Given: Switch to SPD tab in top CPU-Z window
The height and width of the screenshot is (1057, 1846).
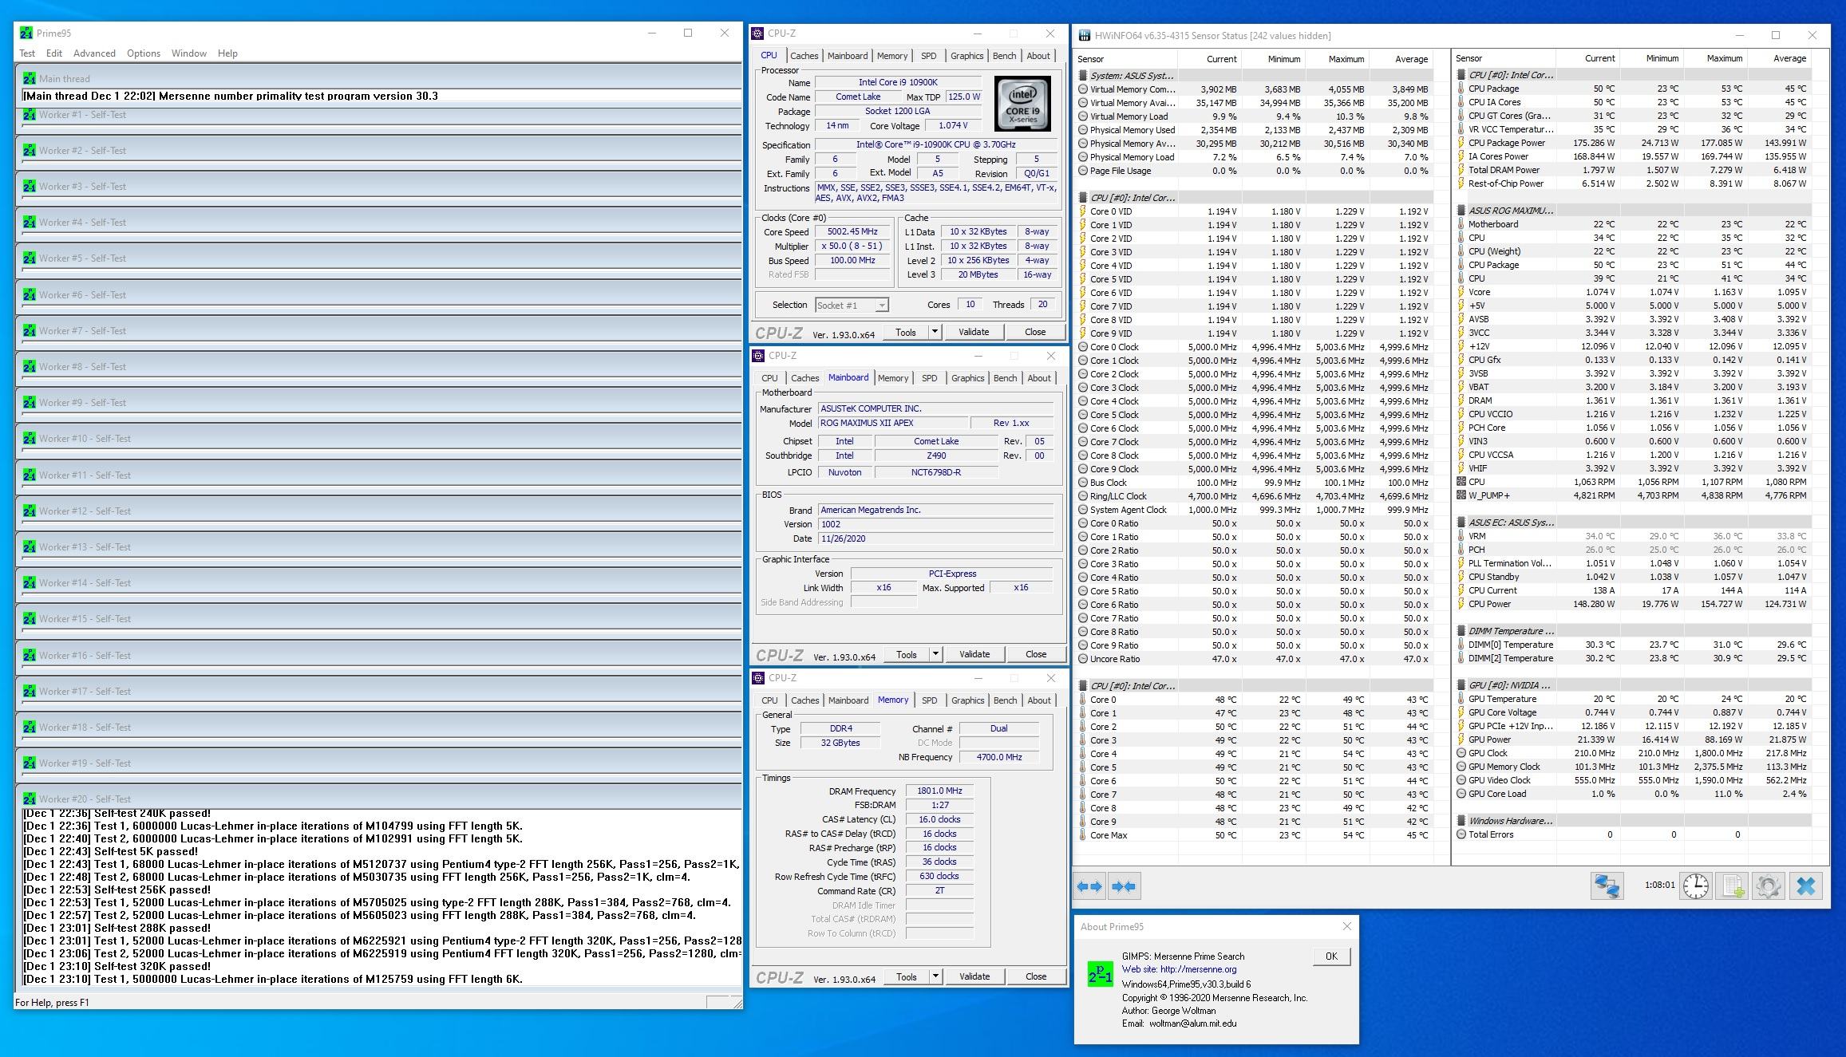Looking at the screenshot, I should [x=928, y=56].
